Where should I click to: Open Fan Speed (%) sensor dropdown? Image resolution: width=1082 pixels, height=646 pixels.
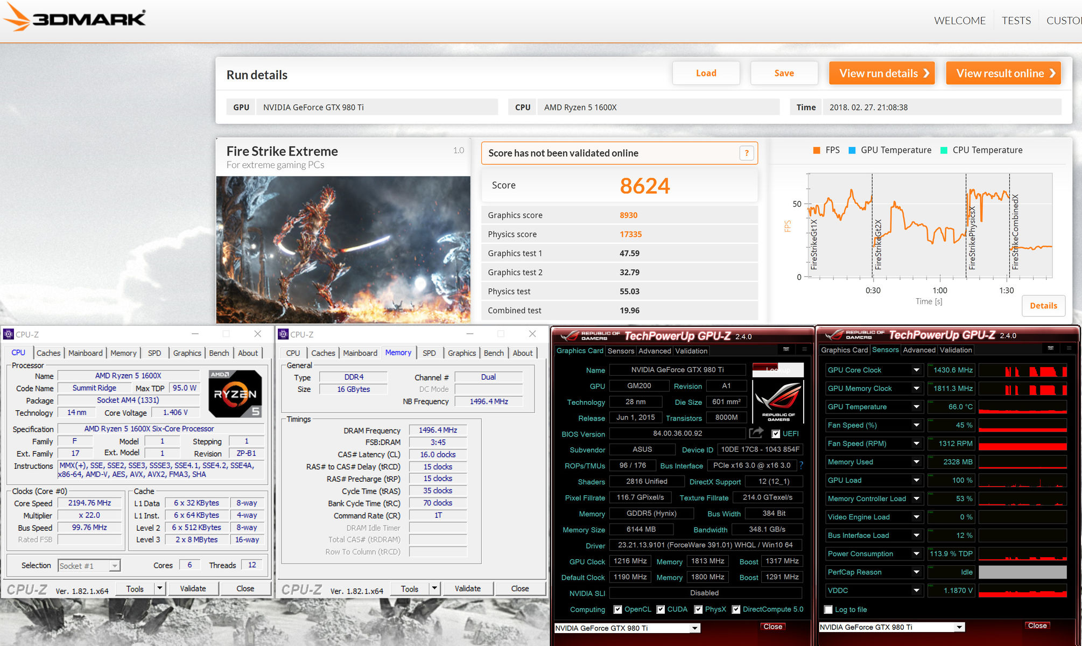pos(916,425)
